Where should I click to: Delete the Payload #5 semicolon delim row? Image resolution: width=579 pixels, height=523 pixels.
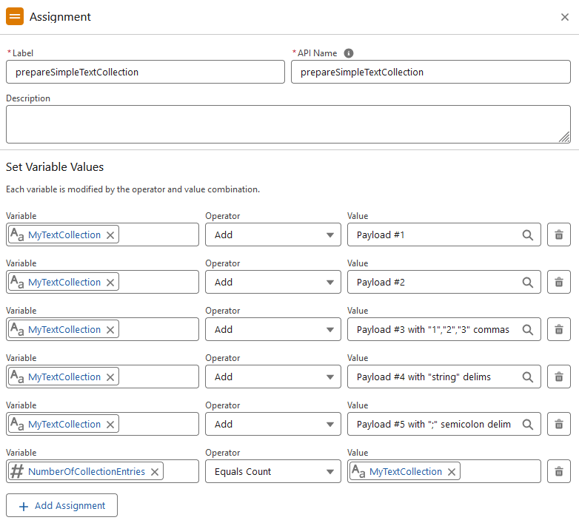click(559, 424)
